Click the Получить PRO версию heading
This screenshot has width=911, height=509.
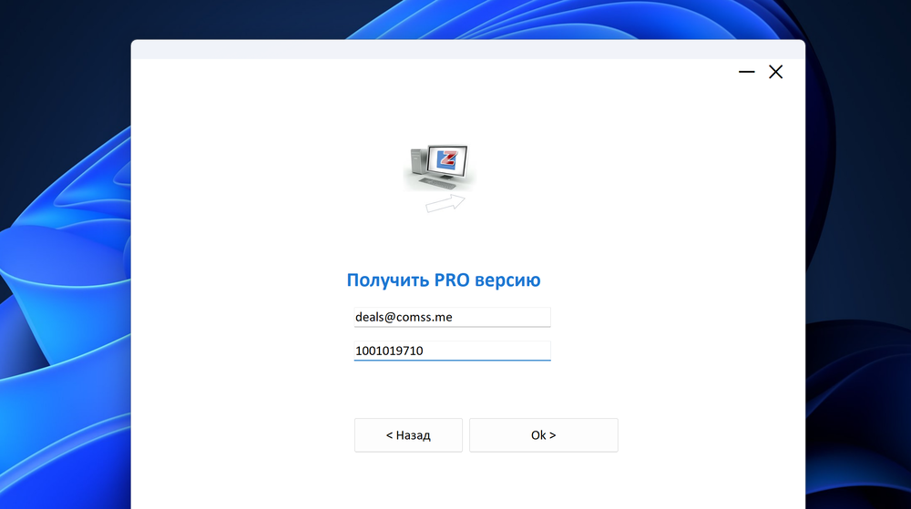(444, 280)
